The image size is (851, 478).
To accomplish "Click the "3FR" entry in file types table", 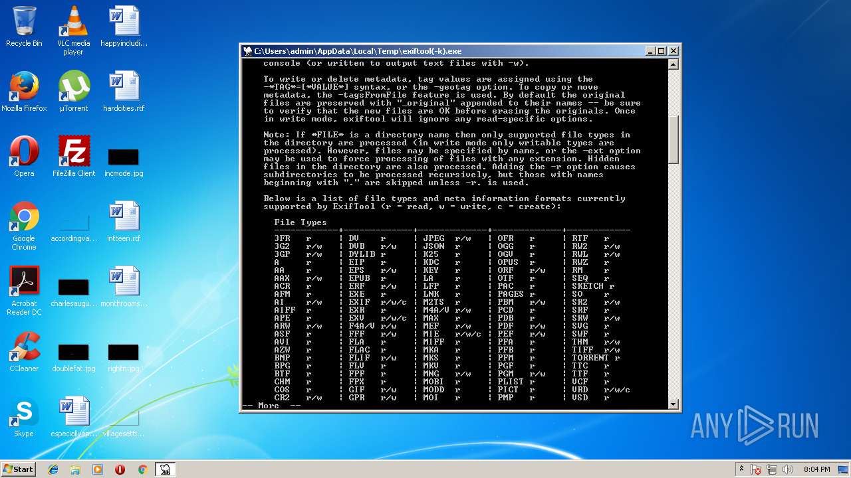I will pos(282,238).
